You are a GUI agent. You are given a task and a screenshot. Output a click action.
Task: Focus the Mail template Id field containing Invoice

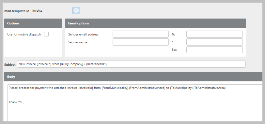coord(52,11)
